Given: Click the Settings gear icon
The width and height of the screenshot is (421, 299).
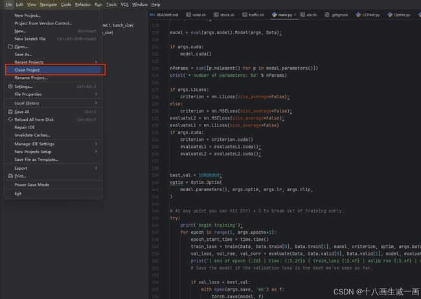Looking at the screenshot, I should 10,86.
